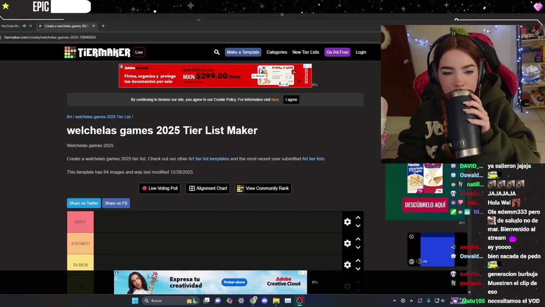This screenshot has height=307, width=545.
Task: Open a new browser tab with plus
Action: (103, 26)
